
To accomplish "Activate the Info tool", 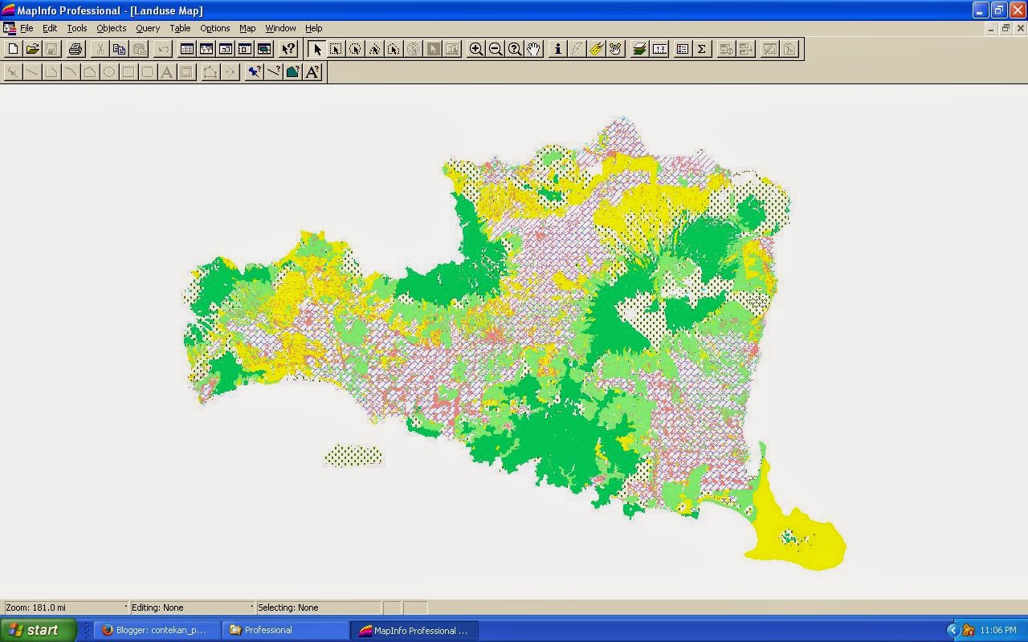I will [558, 49].
